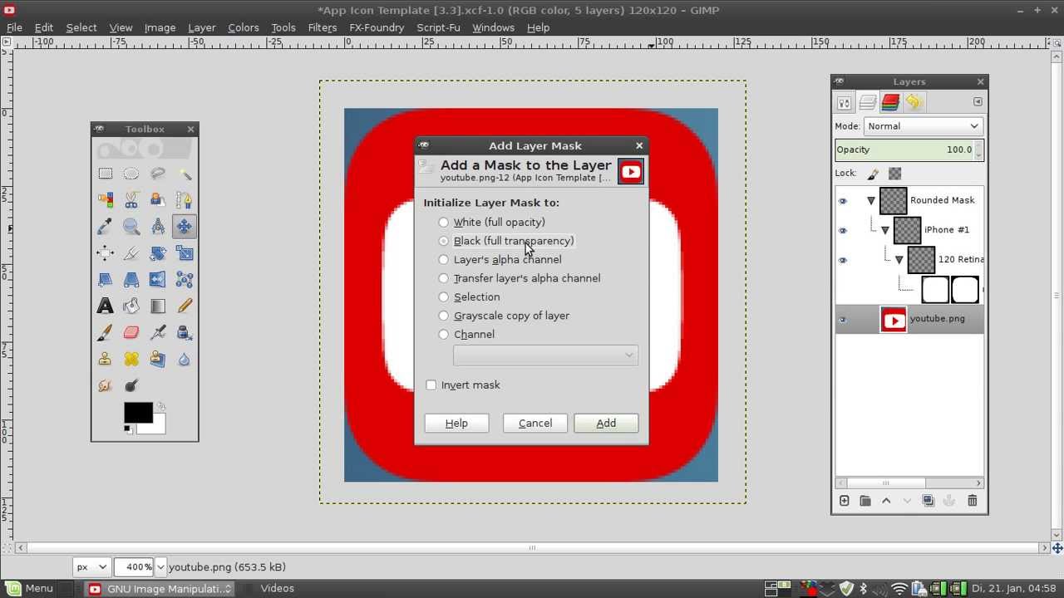This screenshot has width=1064, height=598.
Task: Select the Ink tool
Action: coord(185,333)
